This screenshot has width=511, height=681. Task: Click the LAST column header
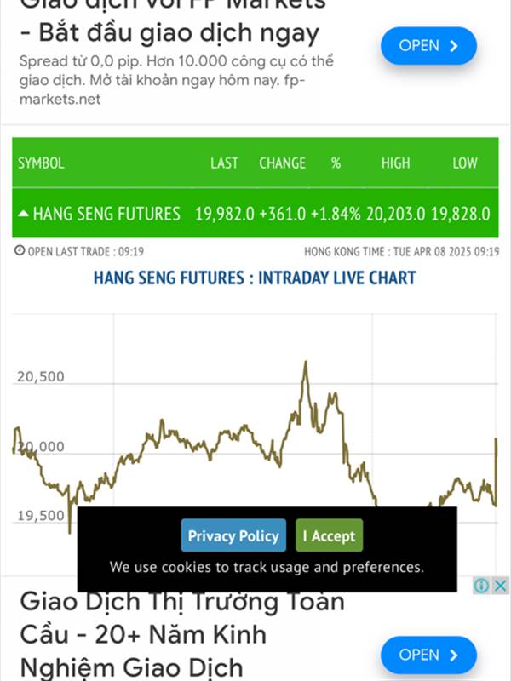tap(224, 163)
